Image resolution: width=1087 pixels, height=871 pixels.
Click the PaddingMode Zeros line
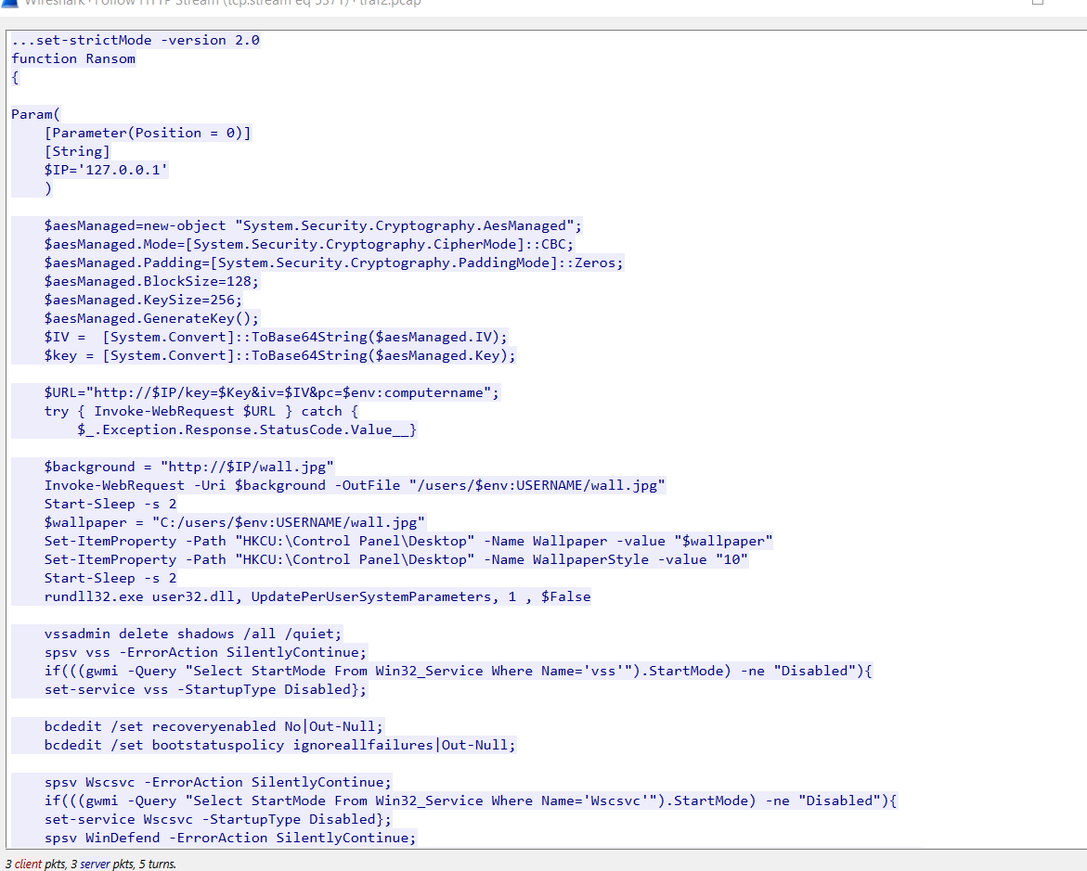[x=334, y=263]
